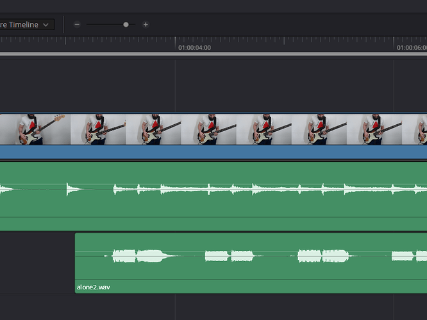Click the empty space left of alone2.wav
The width and height of the screenshot is (427, 320).
[x=37, y=262]
